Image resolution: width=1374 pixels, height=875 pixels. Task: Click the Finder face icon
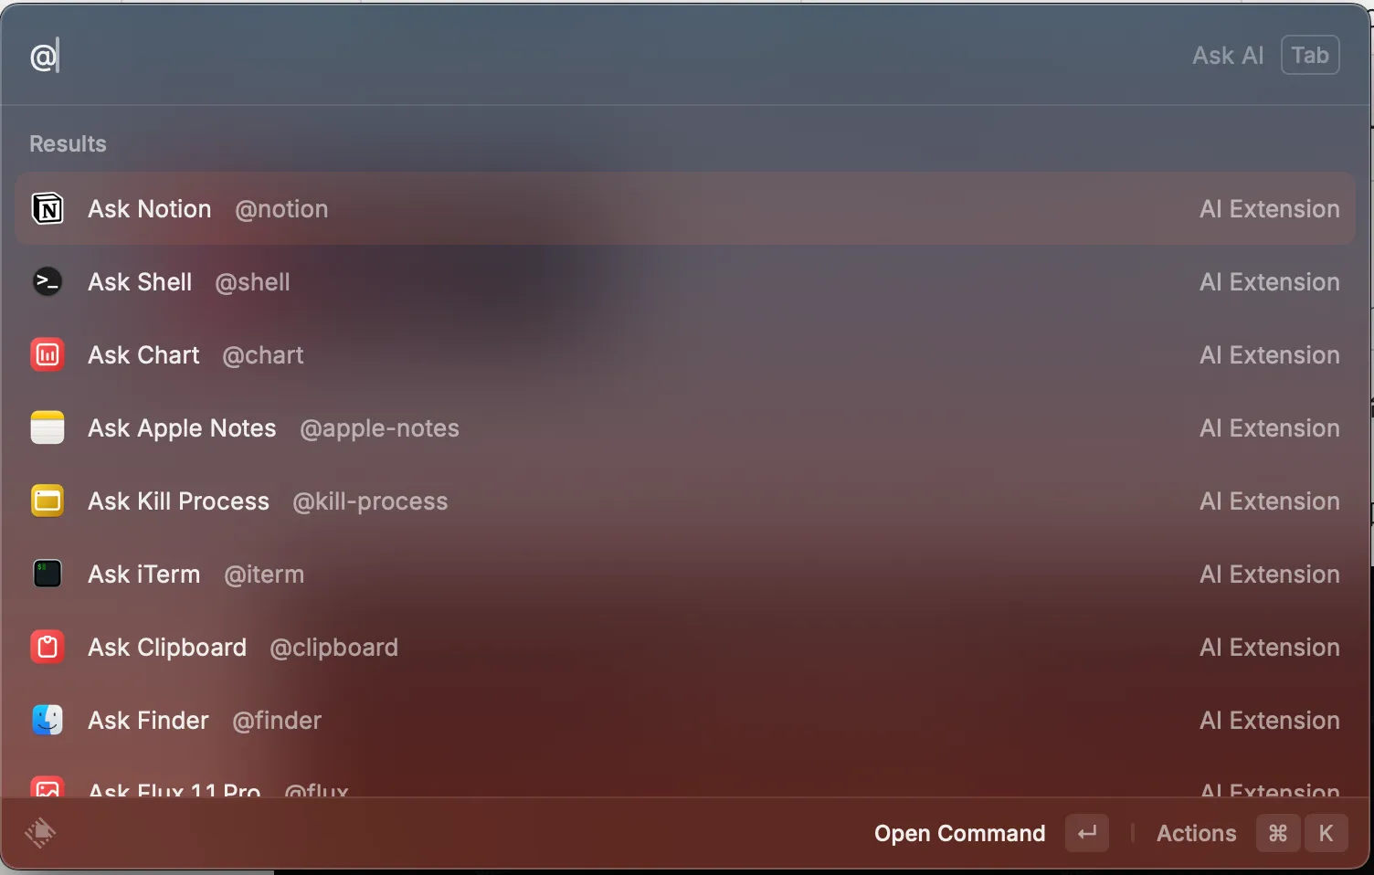pos(48,721)
